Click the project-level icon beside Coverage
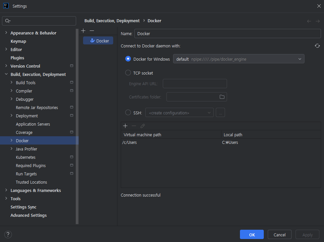The image size is (324, 242). tap(72, 132)
